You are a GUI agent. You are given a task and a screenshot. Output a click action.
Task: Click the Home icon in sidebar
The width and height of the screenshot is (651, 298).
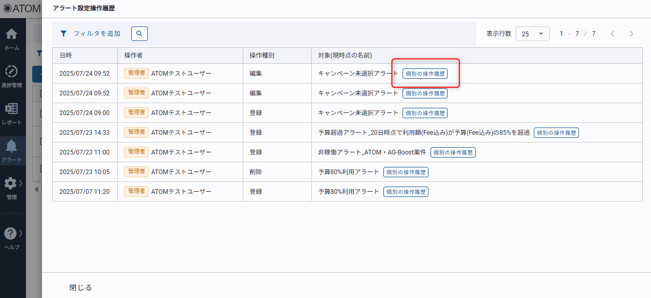click(11, 35)
